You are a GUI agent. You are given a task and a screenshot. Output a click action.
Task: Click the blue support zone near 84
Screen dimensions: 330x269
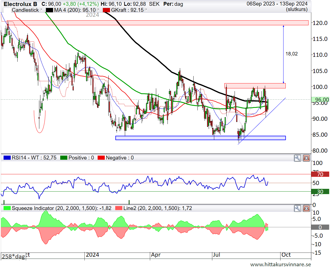click(200, 138)
